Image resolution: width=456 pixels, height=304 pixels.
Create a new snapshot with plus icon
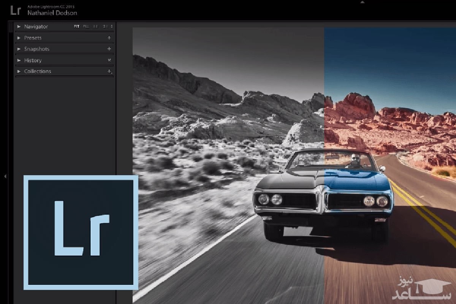109,49
